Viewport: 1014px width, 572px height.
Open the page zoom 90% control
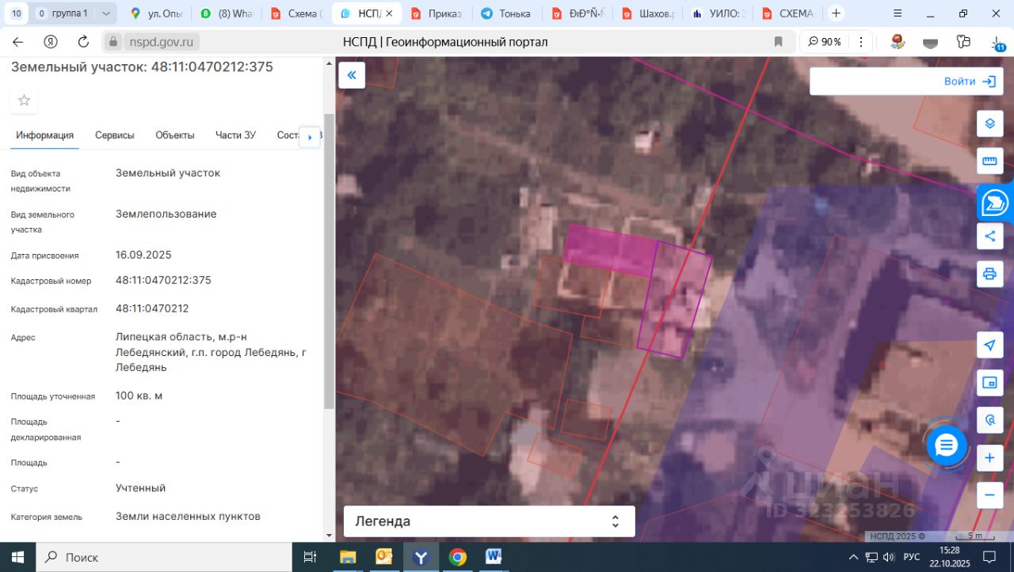[823, 42]
